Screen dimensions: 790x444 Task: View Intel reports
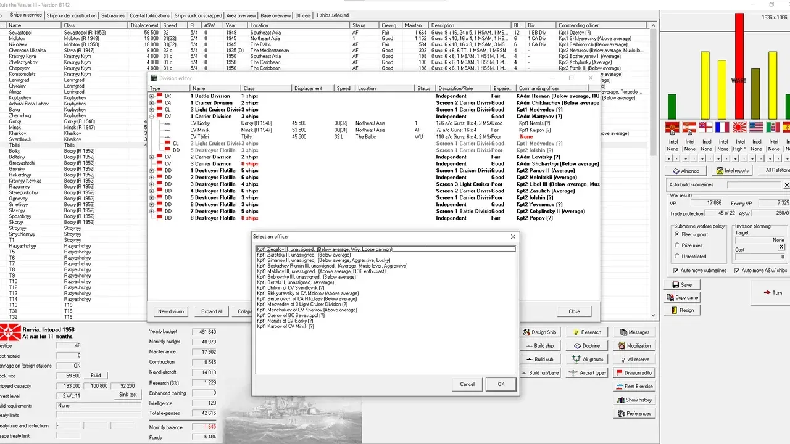coord(732,171)
